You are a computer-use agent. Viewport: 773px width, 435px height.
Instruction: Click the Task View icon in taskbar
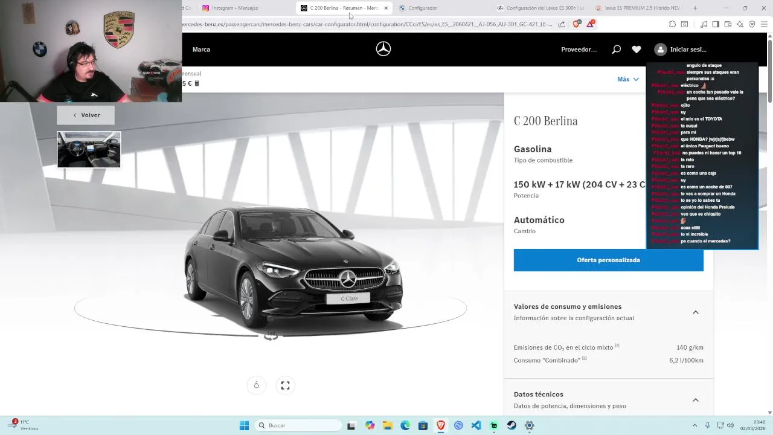[351, 425]
